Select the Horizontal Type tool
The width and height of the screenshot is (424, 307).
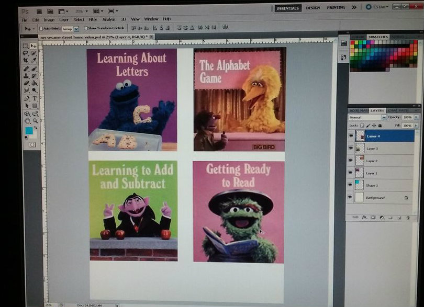pos(35,98)
